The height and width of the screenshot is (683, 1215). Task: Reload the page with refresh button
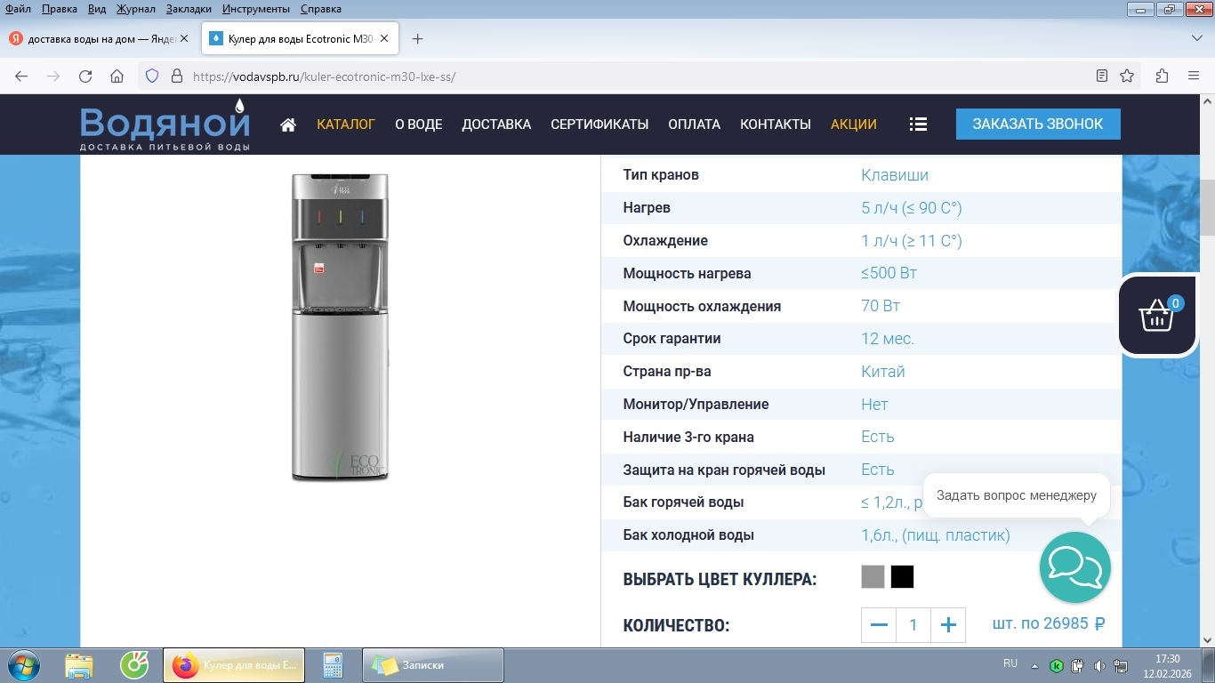85,76
